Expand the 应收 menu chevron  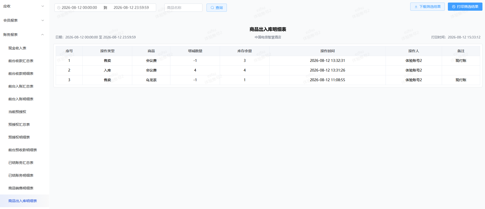(x=43, y=6)
